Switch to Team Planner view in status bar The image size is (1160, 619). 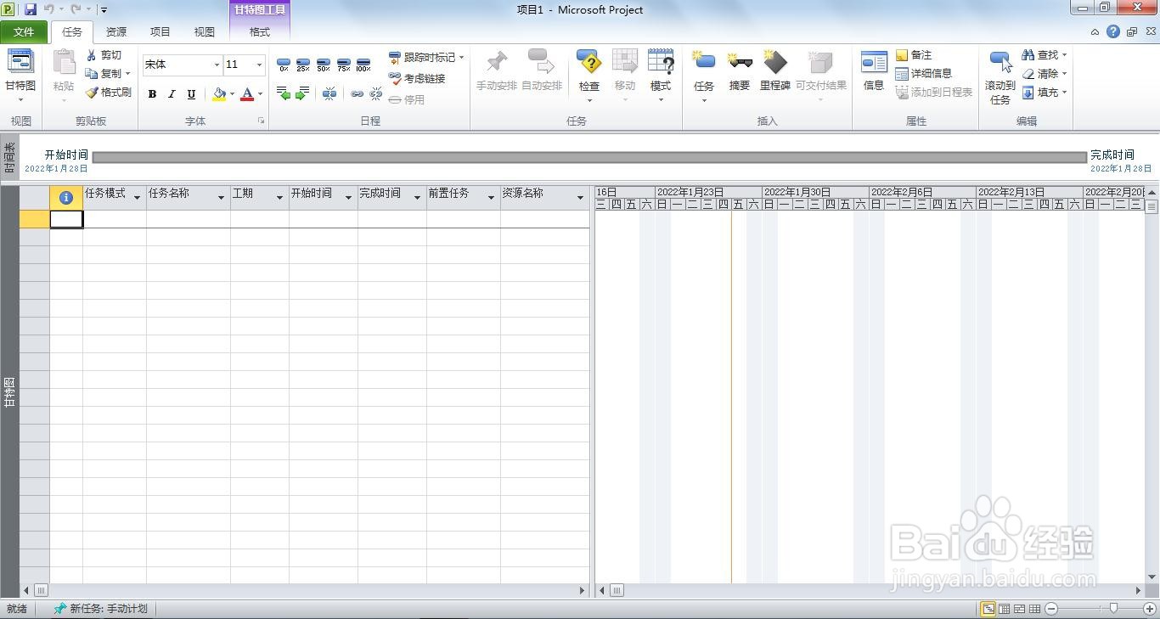(x=1019, y=609)
